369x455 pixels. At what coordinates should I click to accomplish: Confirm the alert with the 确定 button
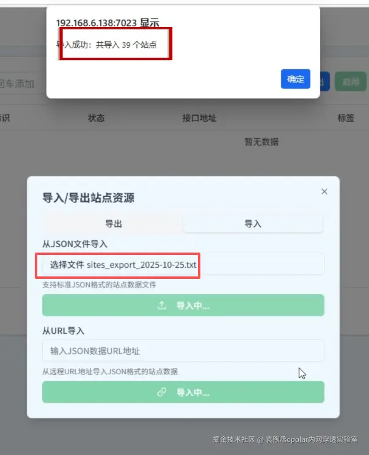click(x=295, y=79)
